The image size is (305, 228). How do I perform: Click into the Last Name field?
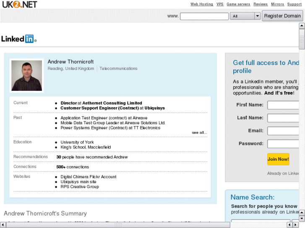point(283,118)
